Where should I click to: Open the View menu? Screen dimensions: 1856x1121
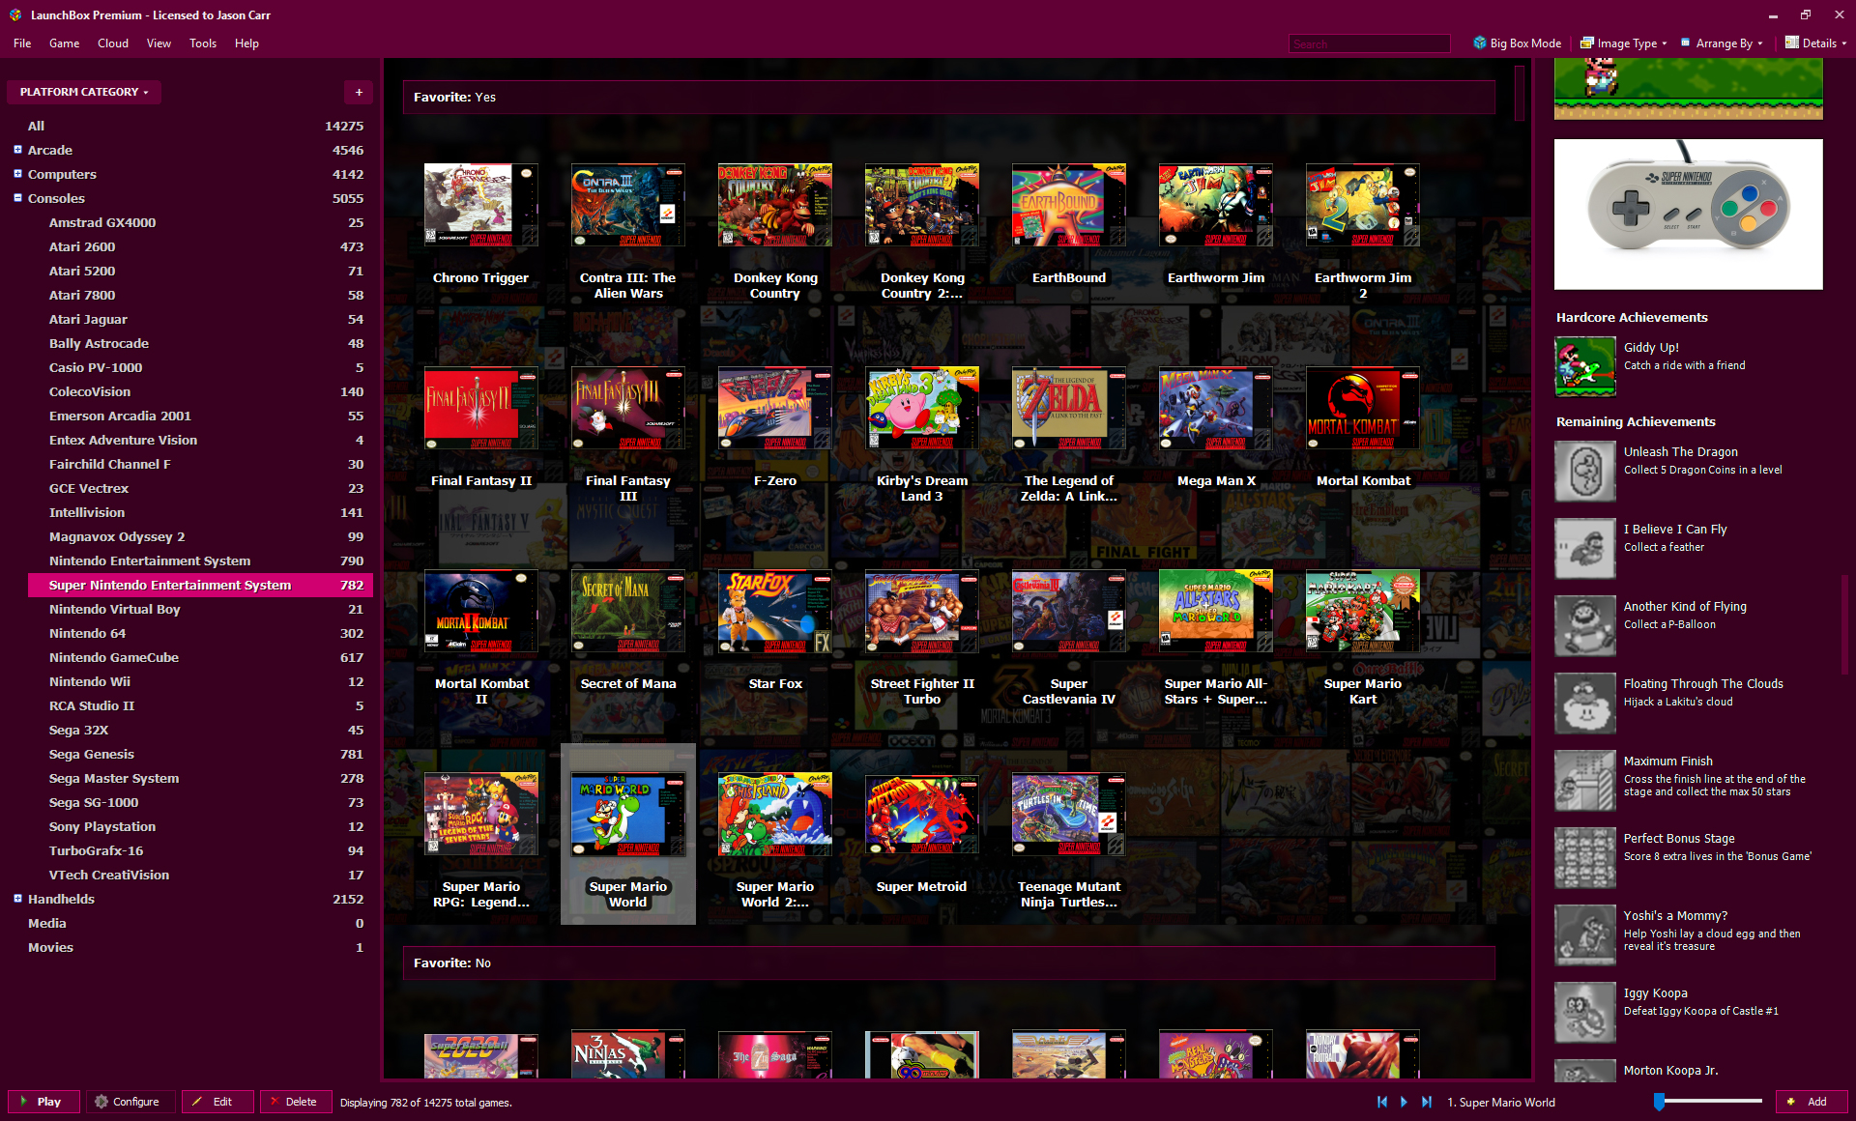pyautogui.click(x=159, y=43)
